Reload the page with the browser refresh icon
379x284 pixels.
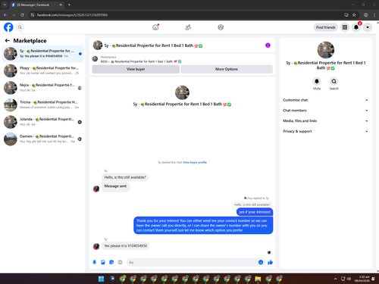point(22,15)
